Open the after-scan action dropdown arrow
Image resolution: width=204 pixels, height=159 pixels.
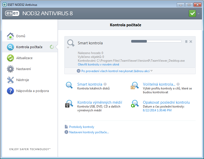click(x=151, y=71)
